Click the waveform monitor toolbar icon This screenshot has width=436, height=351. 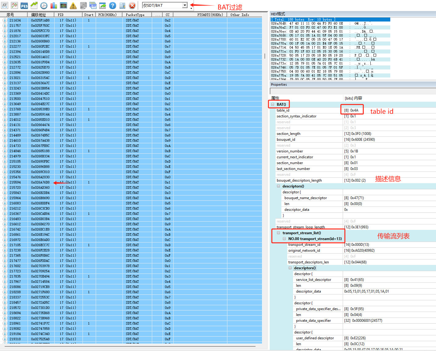pyautogui.click(x=64, y=5)
